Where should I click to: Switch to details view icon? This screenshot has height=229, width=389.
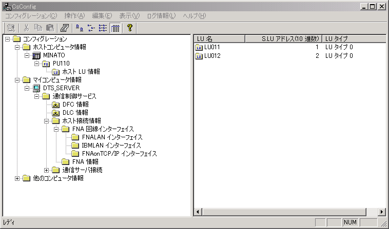pyautogui.click(x=115, y=28)
